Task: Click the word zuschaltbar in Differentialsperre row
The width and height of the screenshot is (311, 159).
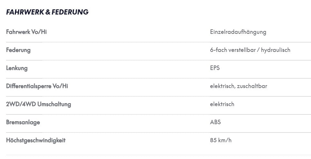Action: point(252,86)
